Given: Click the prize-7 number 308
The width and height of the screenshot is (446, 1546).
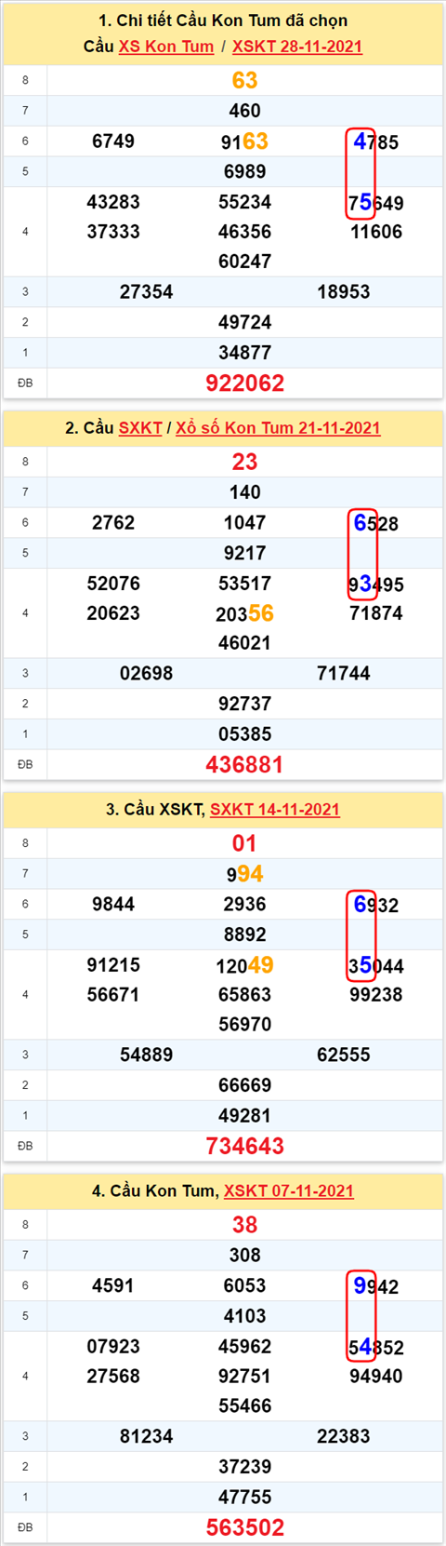Looking at the screenshot, I should tap(245, 1256).
